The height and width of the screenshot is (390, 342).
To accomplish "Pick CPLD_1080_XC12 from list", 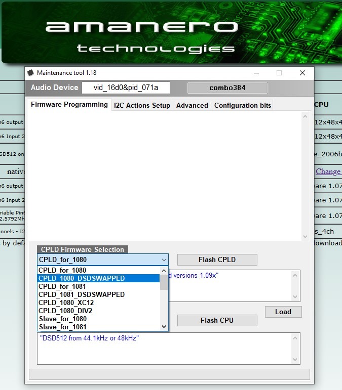I will point(98,302).
